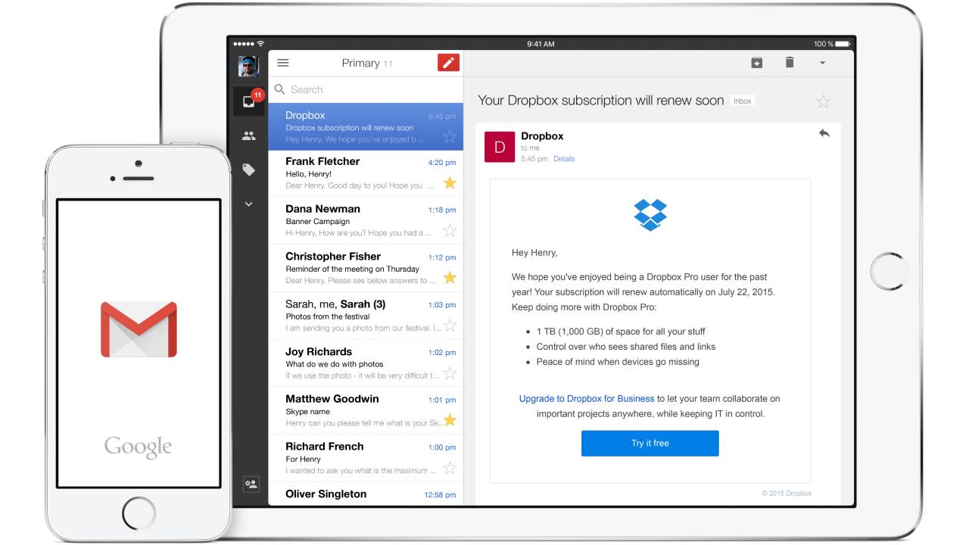Viewport: 969px width, 545px height.
Task: Open the inbox icon with 11 badge
Action: click(249, 101)
